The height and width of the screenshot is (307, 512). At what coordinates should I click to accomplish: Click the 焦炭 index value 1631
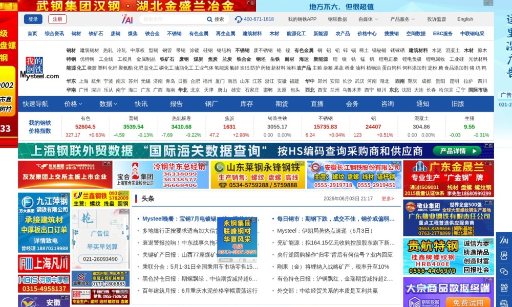pos(229,127)
